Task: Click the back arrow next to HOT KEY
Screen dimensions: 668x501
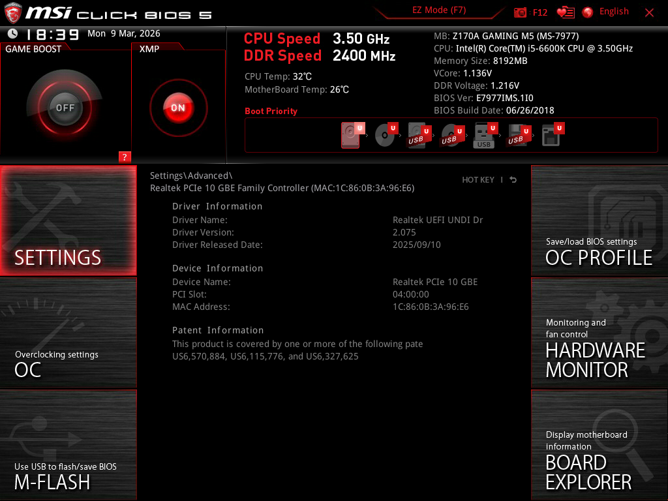Action: coord(513,180)
